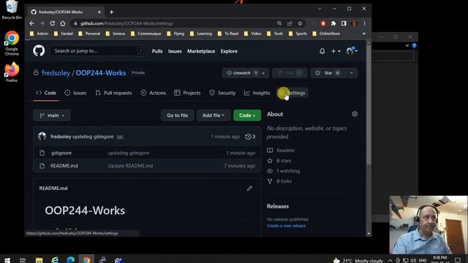Open Explore in top navigation

click(x=229, y=51)
